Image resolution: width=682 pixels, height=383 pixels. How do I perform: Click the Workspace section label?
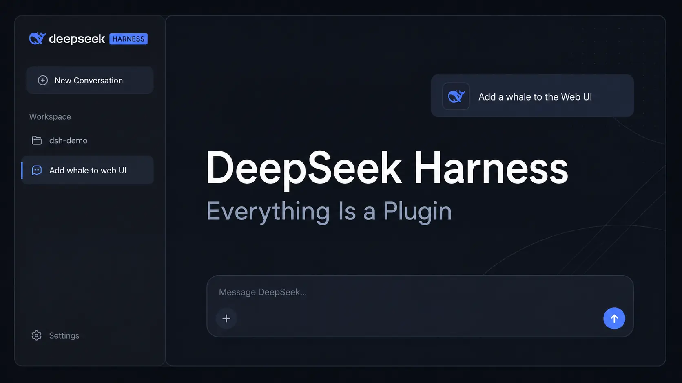50,117
